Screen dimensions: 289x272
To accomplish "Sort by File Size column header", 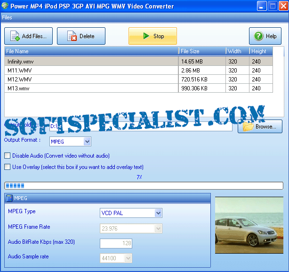I will tap(202, 51).
